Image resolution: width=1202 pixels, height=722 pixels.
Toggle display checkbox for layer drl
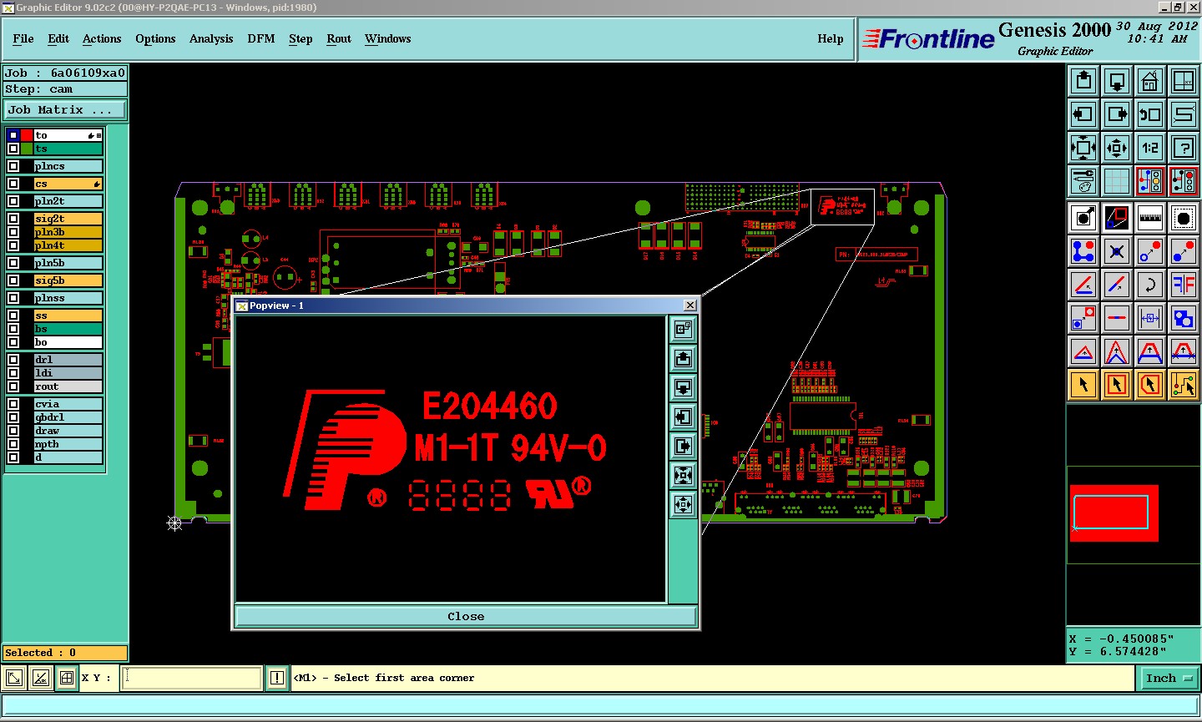[13, 360]
